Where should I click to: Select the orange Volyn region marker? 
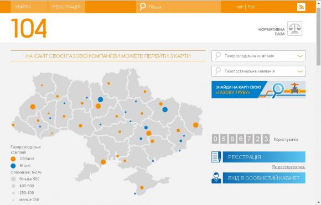[x=42, y=85]
